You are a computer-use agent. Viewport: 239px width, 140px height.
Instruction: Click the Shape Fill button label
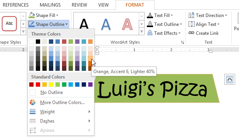45,15
